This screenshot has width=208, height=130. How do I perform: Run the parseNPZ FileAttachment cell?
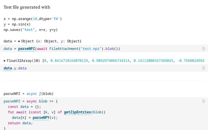click(204, 49)
